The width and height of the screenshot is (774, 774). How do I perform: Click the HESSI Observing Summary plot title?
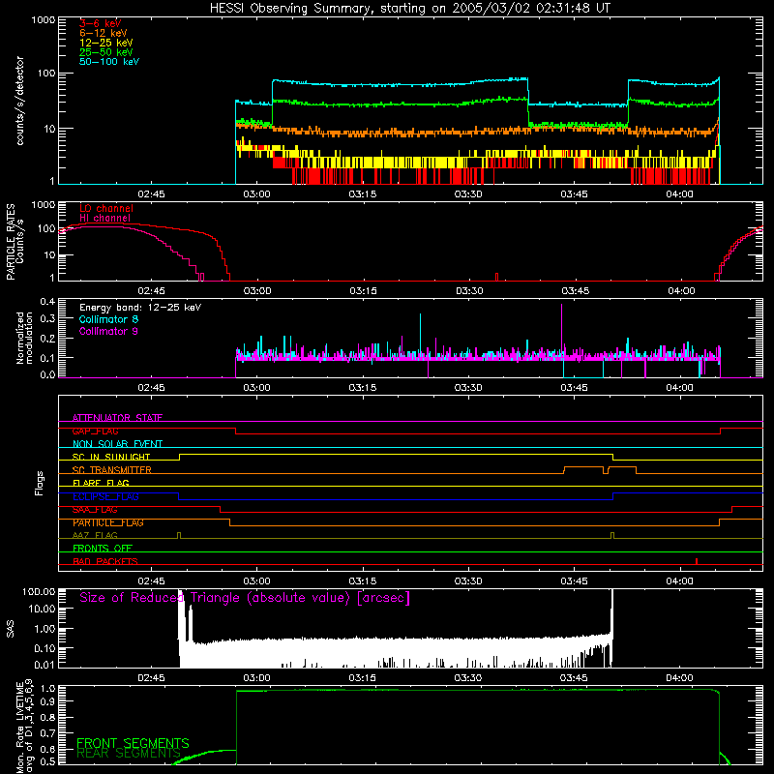410,8
